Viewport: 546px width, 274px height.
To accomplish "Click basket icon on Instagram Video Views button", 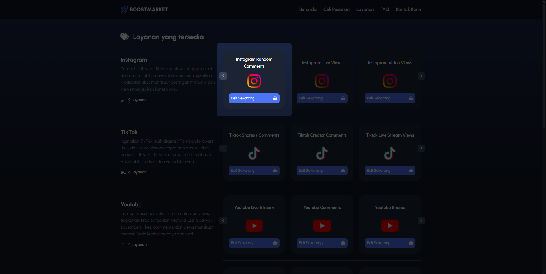I will 411,98.
